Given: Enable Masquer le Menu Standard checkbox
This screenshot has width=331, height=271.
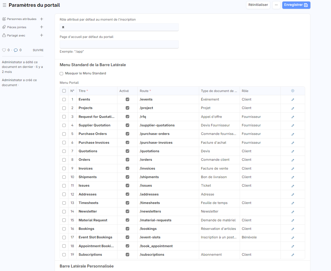Looking at the screenshot, I should coord(61,73).
